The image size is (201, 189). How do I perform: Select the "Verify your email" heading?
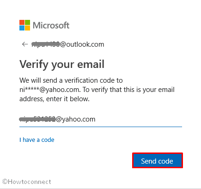point(62,64)
